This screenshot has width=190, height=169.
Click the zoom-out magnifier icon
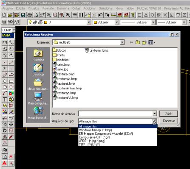pyautogui.click(x=49, y=15)
